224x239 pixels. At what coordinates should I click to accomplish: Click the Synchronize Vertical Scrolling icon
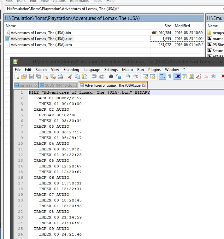[145, 76]
